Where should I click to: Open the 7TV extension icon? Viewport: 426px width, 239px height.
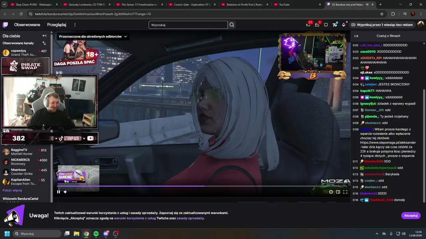point(335,25)
